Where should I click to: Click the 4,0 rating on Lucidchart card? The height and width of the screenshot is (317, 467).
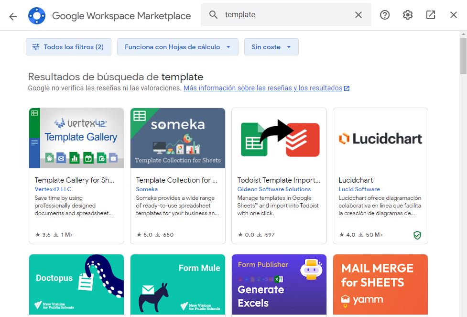(348, 235)
